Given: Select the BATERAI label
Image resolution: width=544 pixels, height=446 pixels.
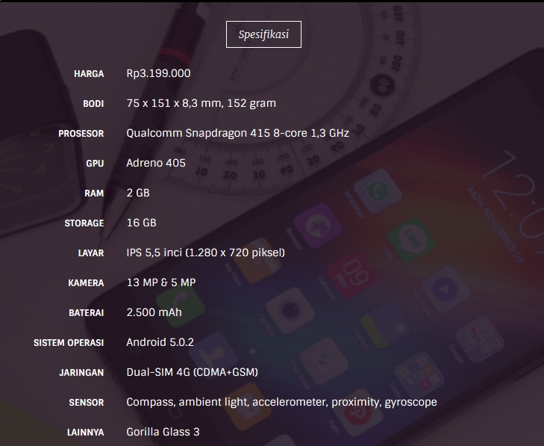Looking at the screenshot, I should [x=87, y=313].
